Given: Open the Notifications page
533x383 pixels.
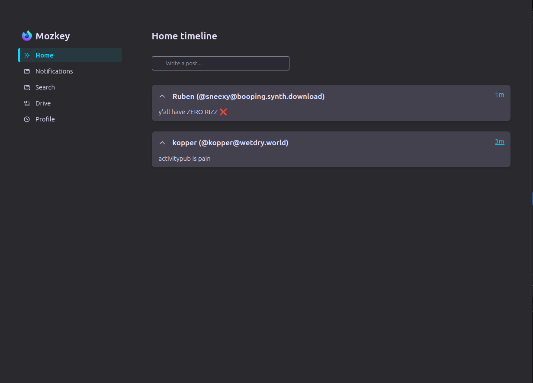Looking at the screenshot, I should (x=54, y=71).
